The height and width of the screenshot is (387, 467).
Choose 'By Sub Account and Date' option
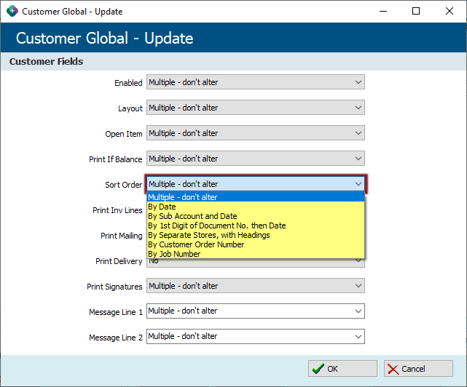point(256,216)
